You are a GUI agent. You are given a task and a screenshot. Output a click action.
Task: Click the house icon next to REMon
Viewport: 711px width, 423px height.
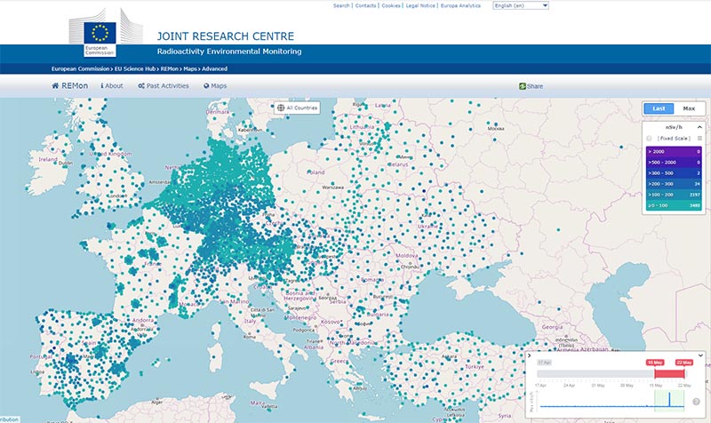click(55, 85)
